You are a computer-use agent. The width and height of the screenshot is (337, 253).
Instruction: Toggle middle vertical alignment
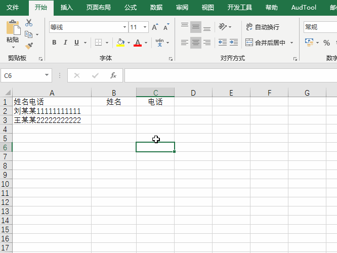(196, 27)
